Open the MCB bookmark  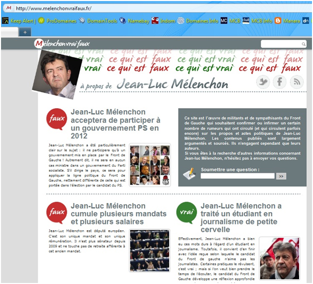[235, 21]
